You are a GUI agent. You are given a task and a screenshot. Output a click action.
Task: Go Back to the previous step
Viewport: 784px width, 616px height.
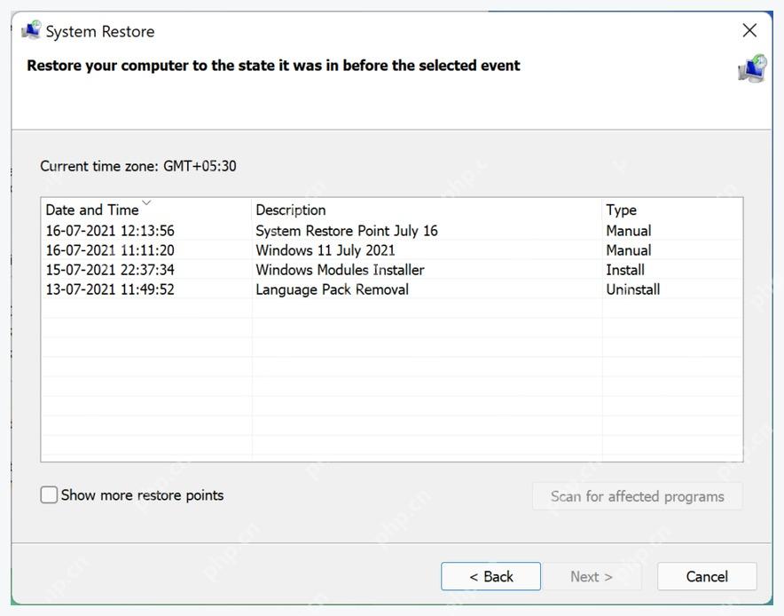coord(490,576)
